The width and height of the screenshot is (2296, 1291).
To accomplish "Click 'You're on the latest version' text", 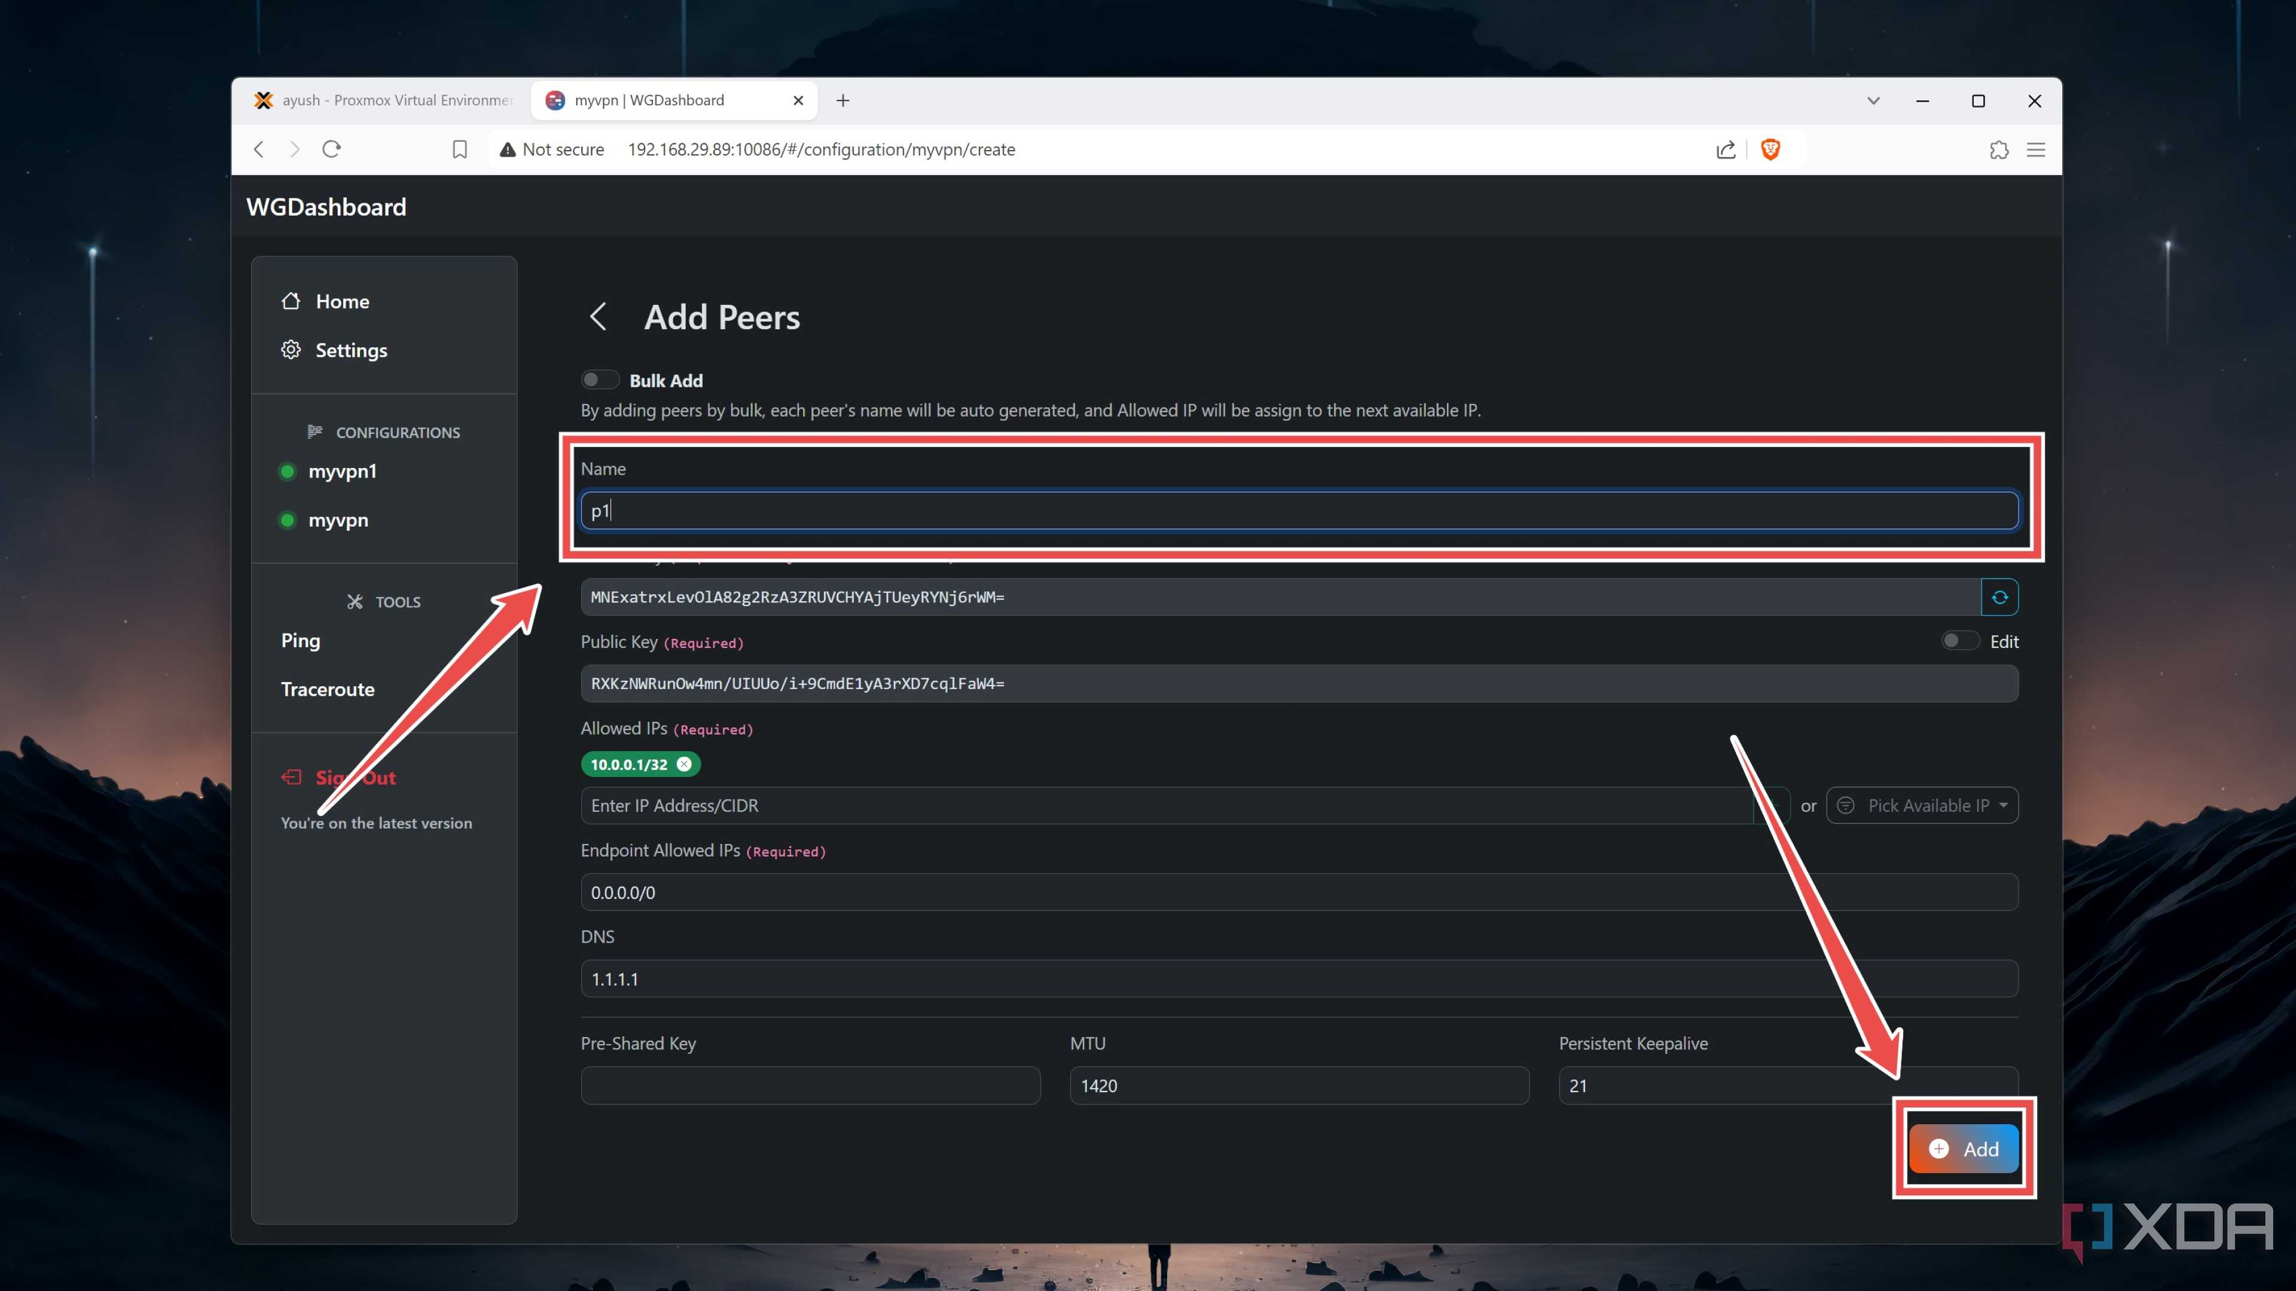I will coord(376,823).
